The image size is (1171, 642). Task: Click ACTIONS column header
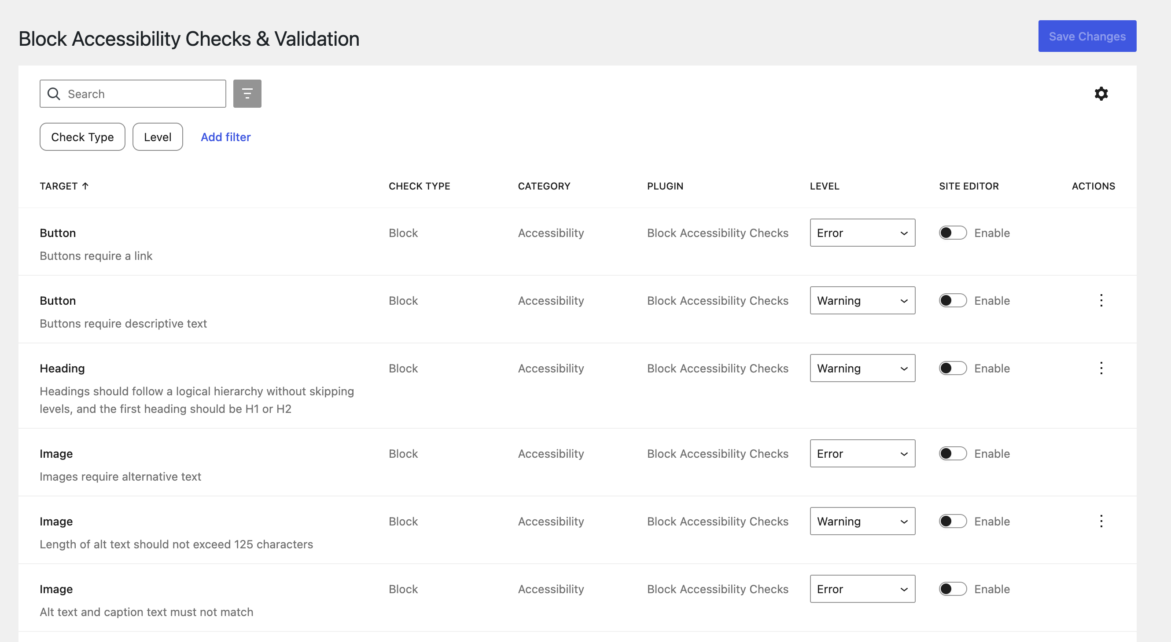(x=1093, y=186)
